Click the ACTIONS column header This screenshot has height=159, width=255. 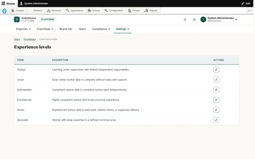219,60
